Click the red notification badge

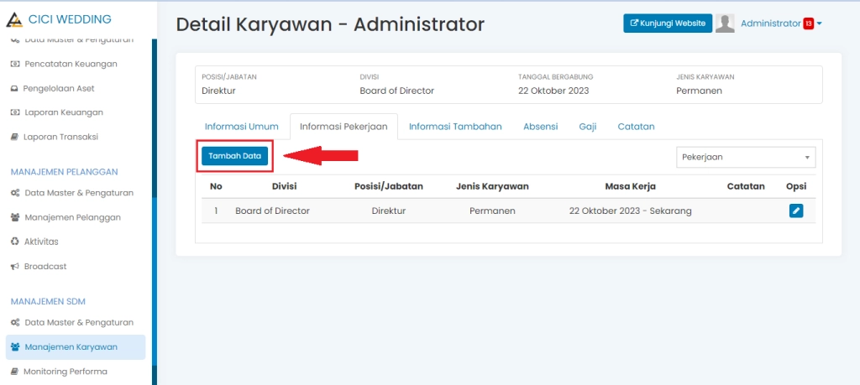[x=808, y=23]
